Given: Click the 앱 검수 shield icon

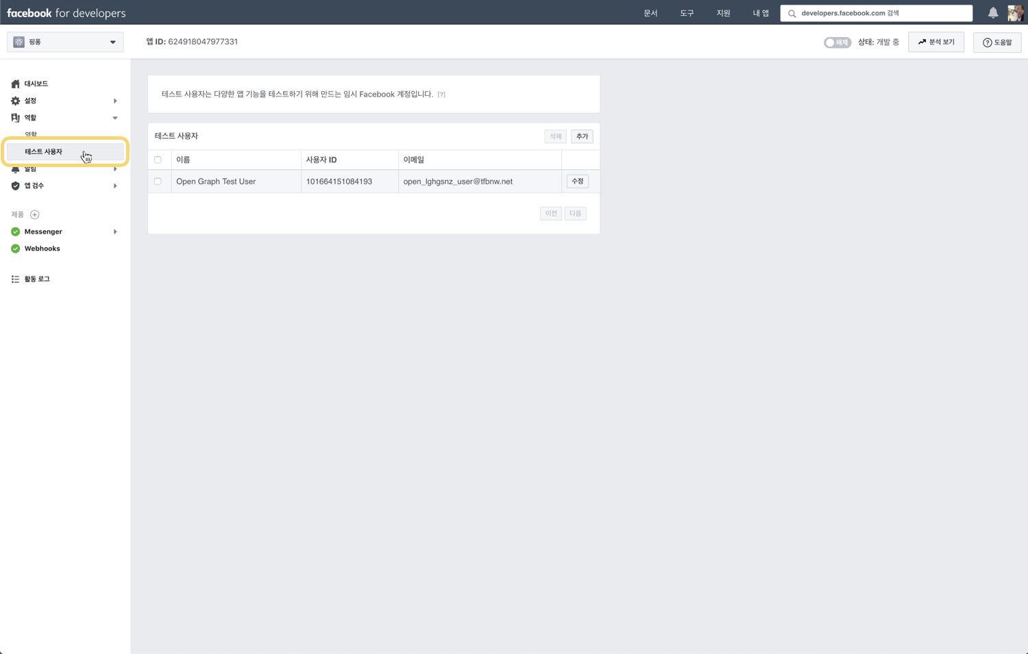Looking at the screenshot, I should click(15, 186).
